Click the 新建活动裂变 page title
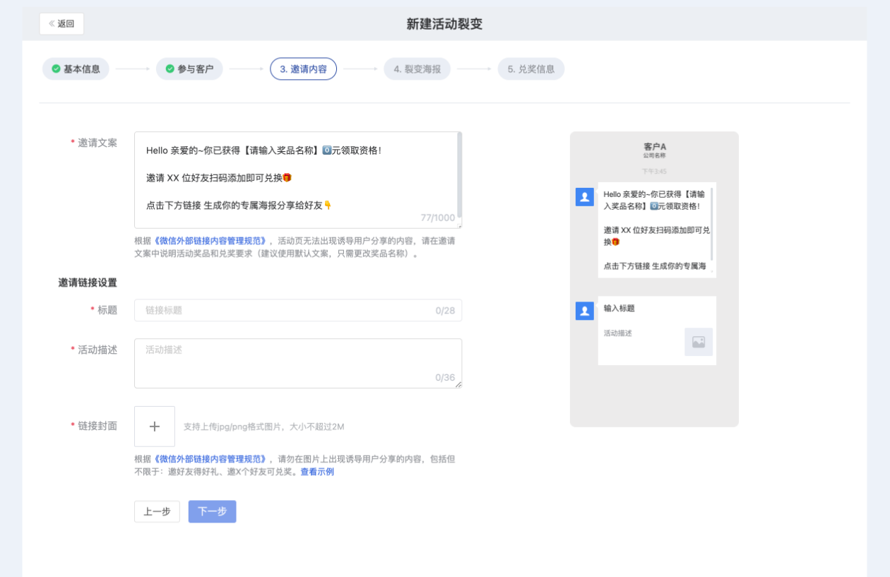This screenshot has height=577, width=890. [x=444, y=24]
